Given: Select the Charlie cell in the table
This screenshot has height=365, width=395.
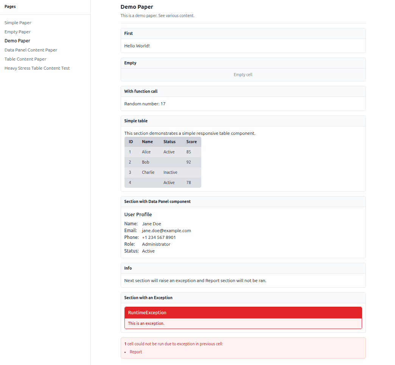Looking at the screenshot, I should pos(148,172).
